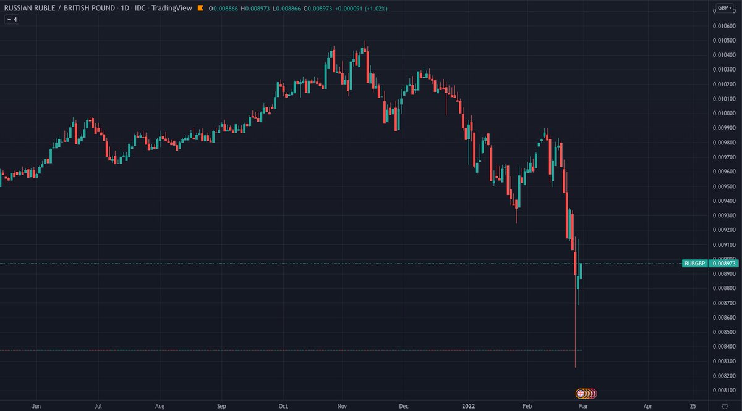This screenshot has width=742, height=411.
Task: Click the 0.010500 price scale label
Action: pyautogui.click(x=725, y=41)
